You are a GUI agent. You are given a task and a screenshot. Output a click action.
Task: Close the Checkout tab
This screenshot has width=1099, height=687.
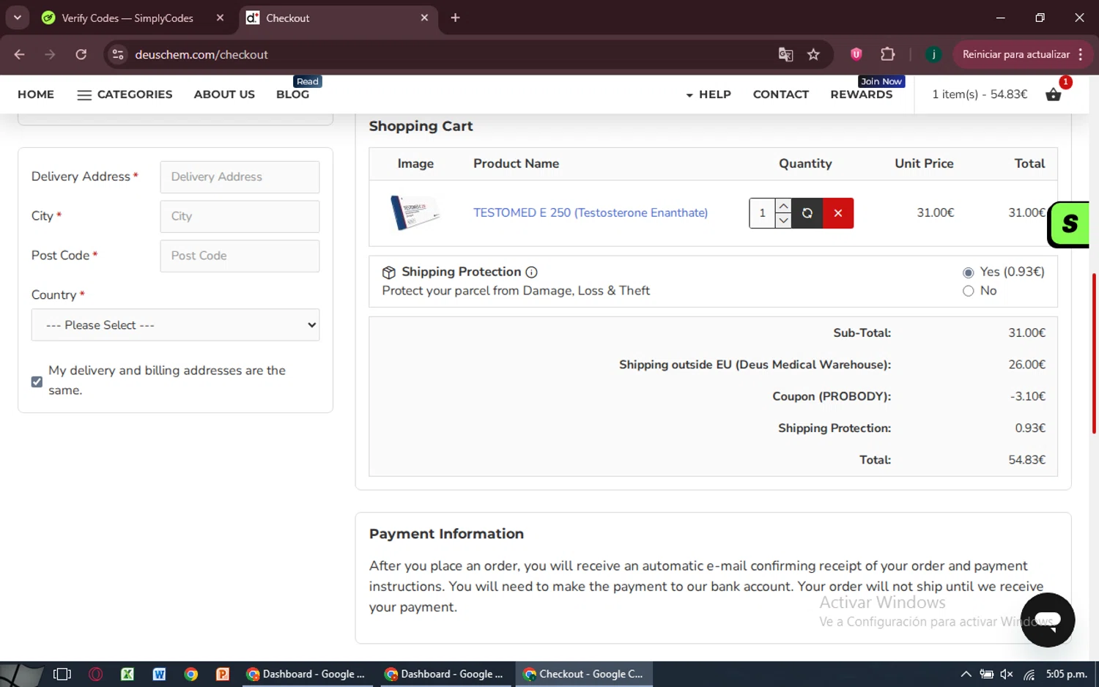[424, 18]
